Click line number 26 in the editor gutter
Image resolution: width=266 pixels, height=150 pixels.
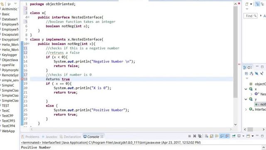click(25, 115)
